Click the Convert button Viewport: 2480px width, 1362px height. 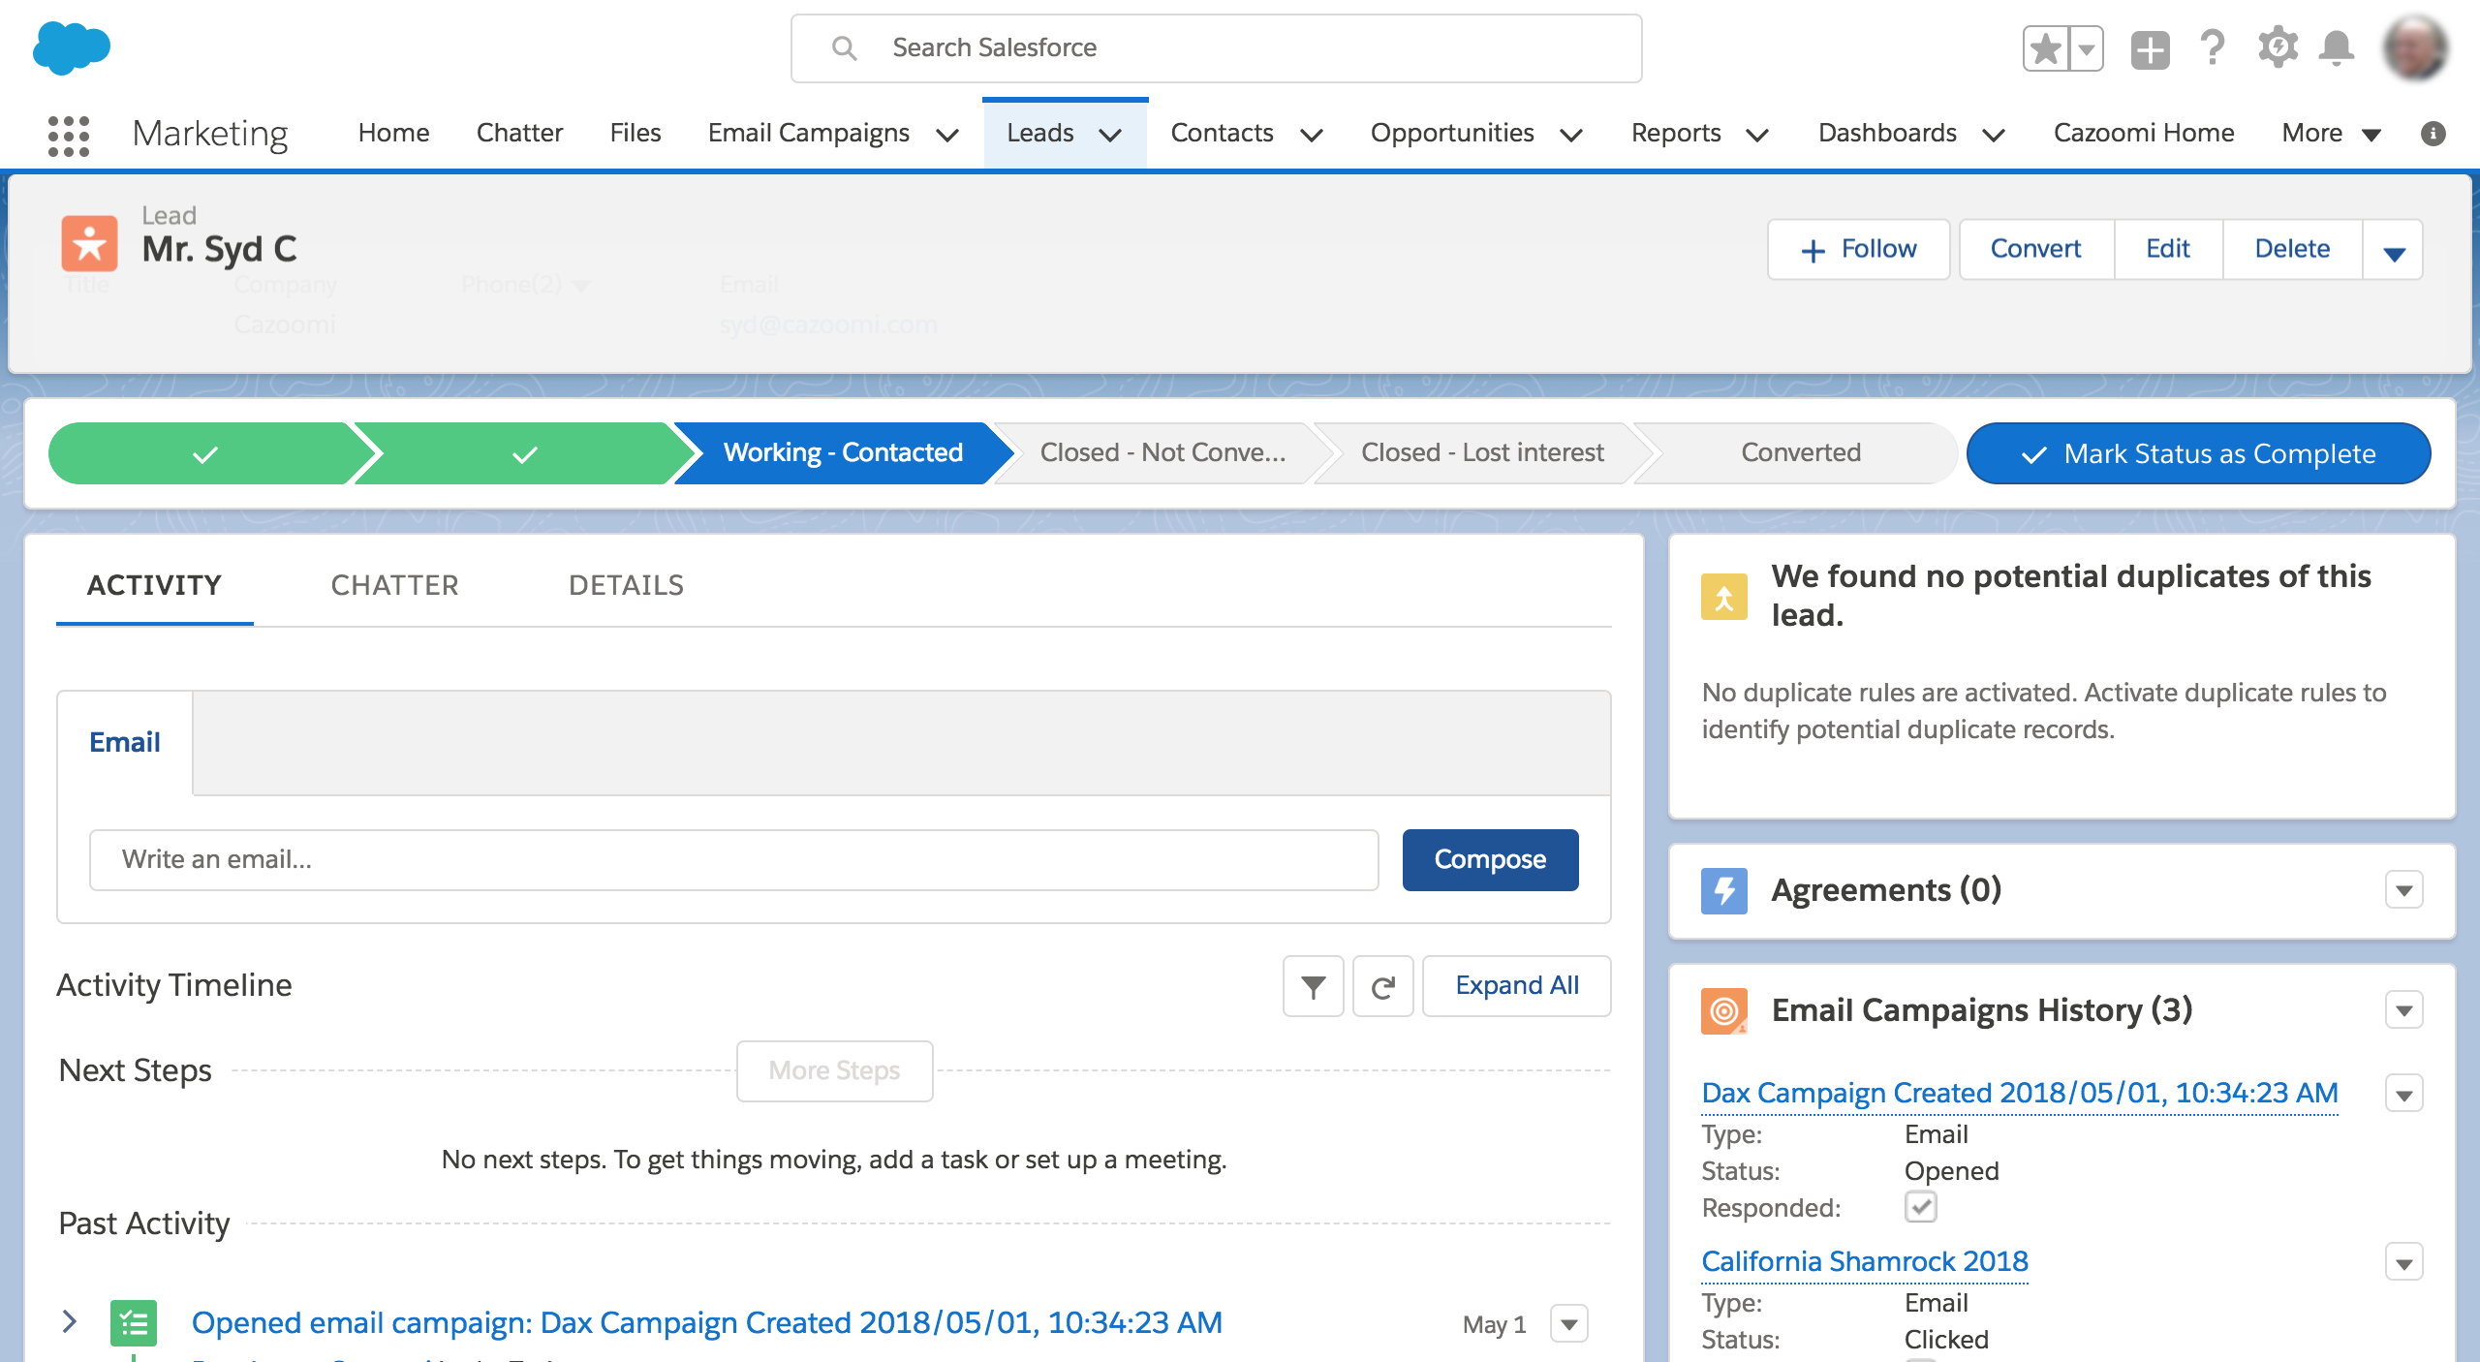coord(2036,250)
